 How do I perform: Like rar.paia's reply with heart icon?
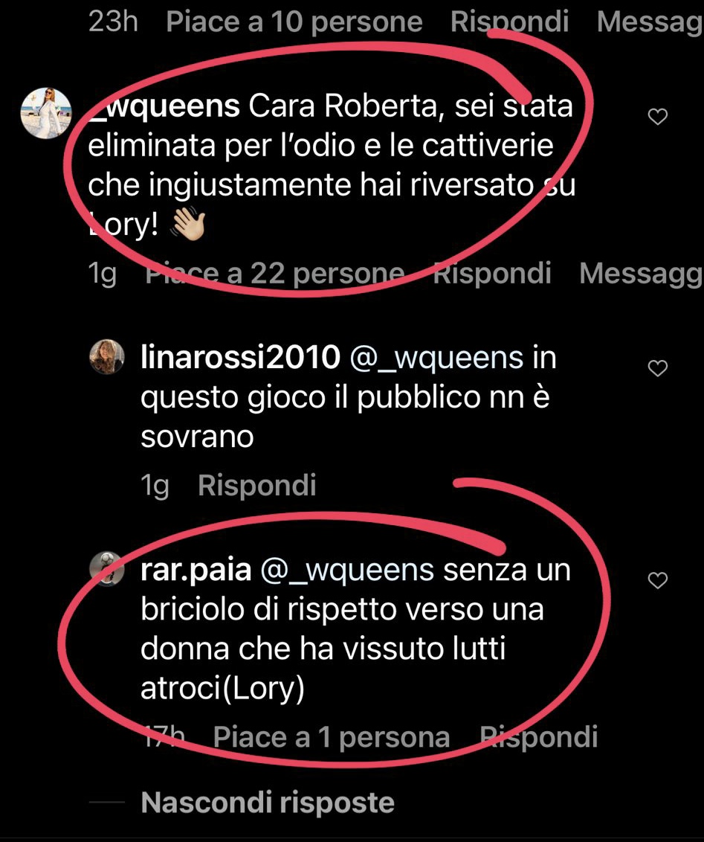click(657, 580)
